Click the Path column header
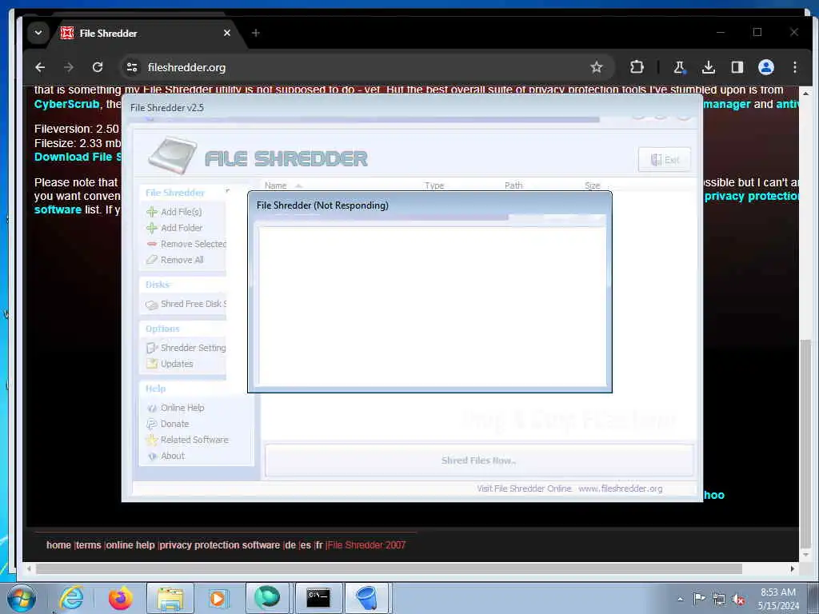Screen dimensions: 819x614 (x=513, y=185)
